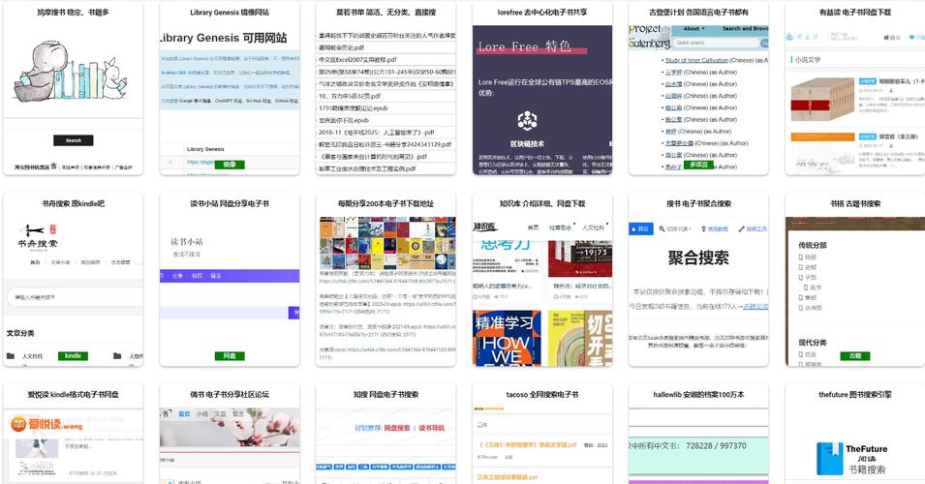Click the black Search button in 鸠摩搜书 preview
The width and height of the screenshot is (925, 484).
74,140
